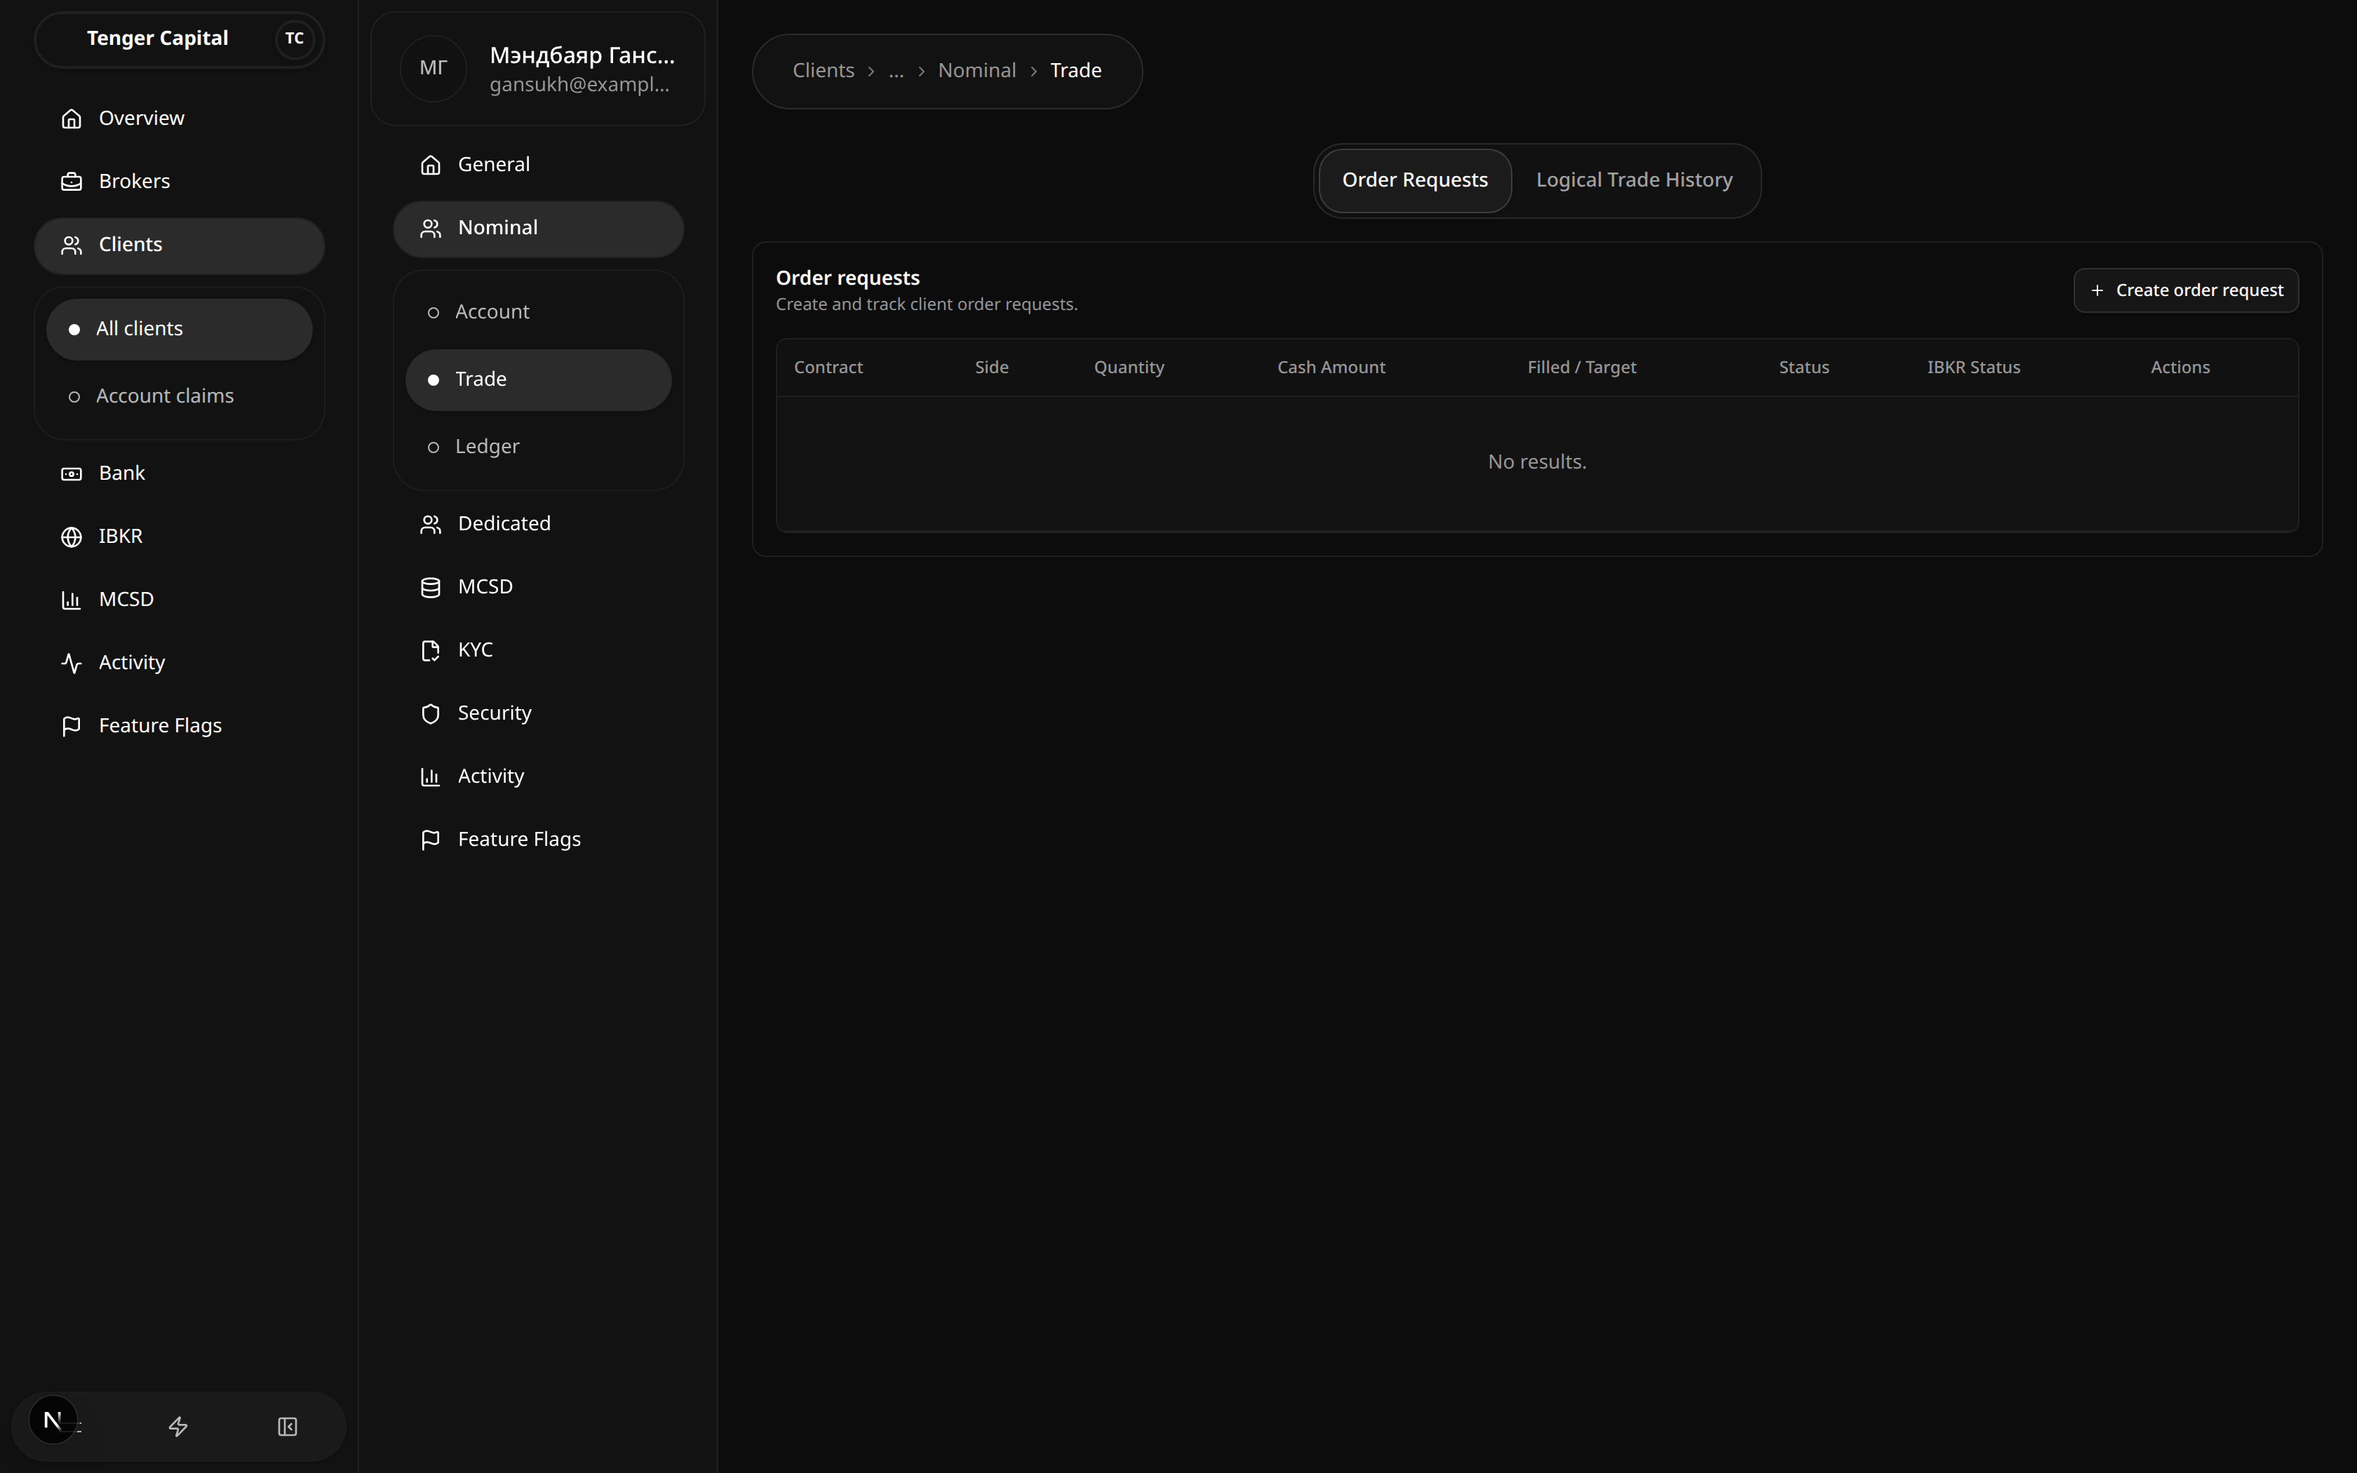
Task: Click Nominal breadcrumb link
Action: coord(977,71)
